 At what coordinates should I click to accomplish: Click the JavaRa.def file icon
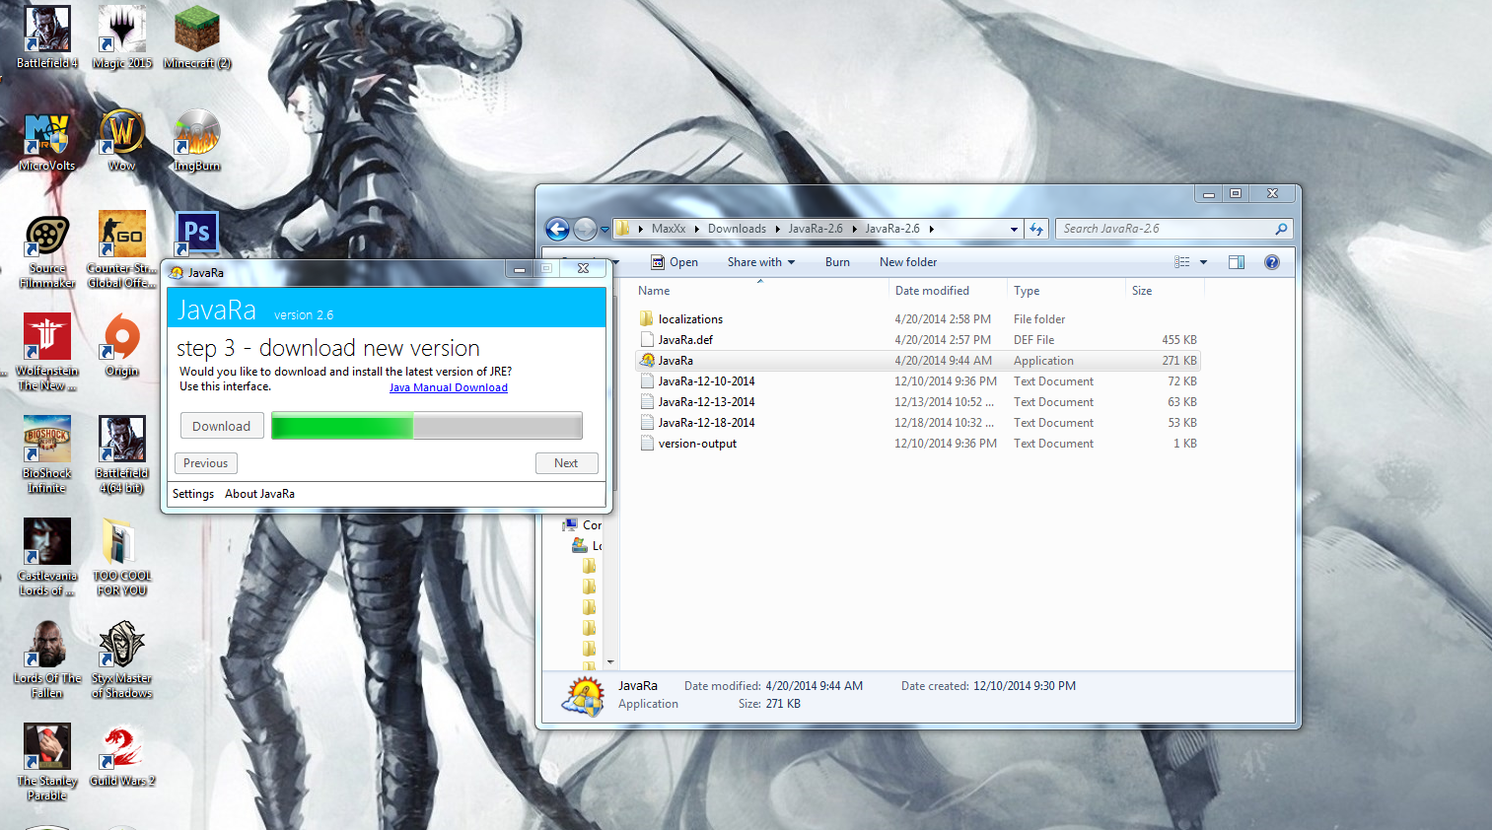pos(647,340)
